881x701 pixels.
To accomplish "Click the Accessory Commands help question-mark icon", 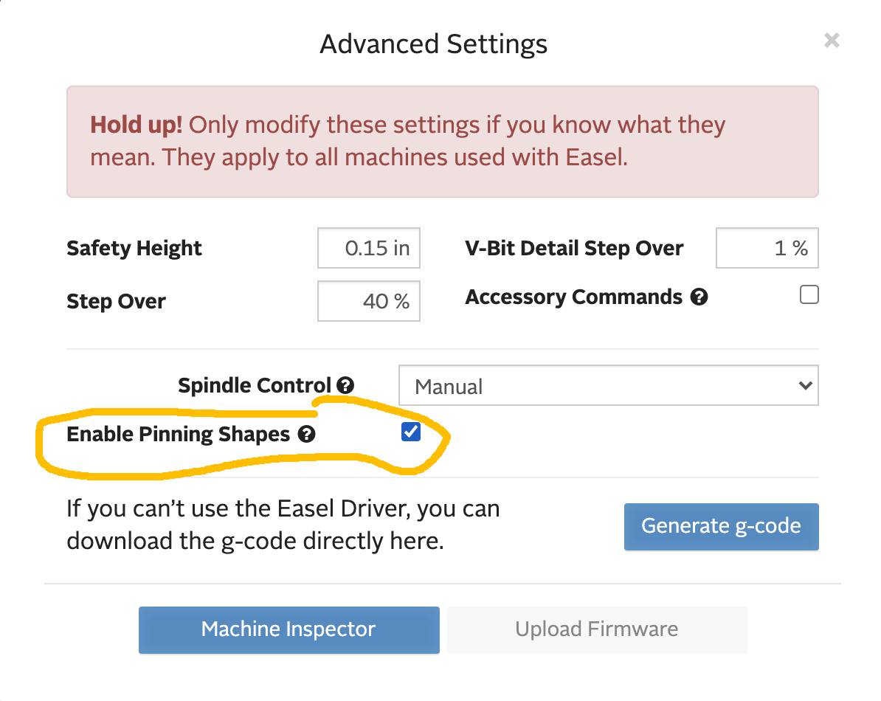I will [699, 297].
